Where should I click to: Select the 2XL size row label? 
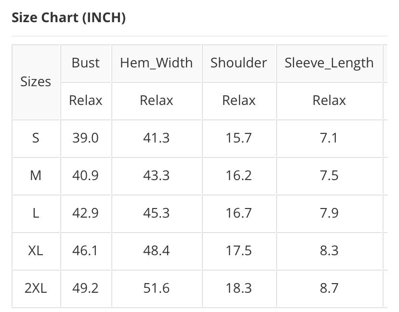[36, 288]
